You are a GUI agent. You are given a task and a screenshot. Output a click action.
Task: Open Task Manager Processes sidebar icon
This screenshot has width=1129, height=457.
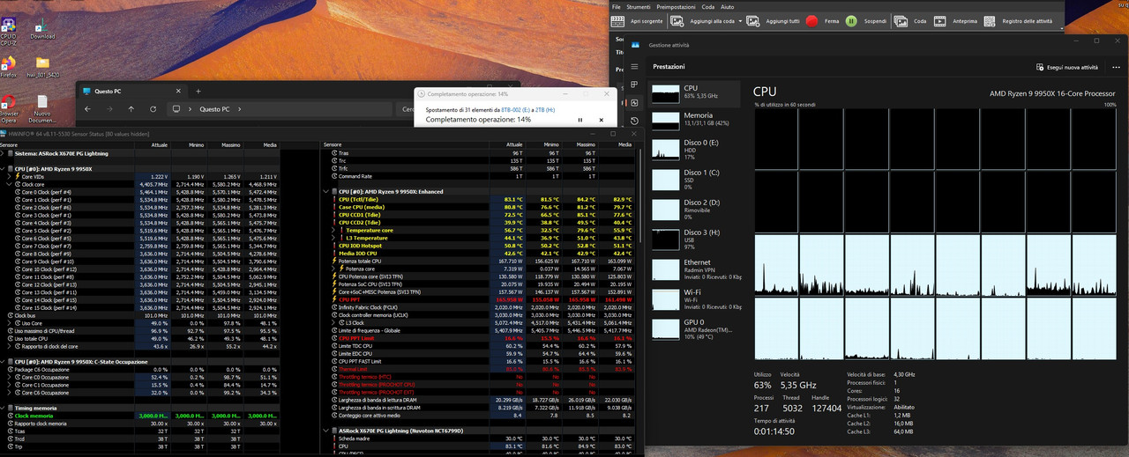click(634, 85)
